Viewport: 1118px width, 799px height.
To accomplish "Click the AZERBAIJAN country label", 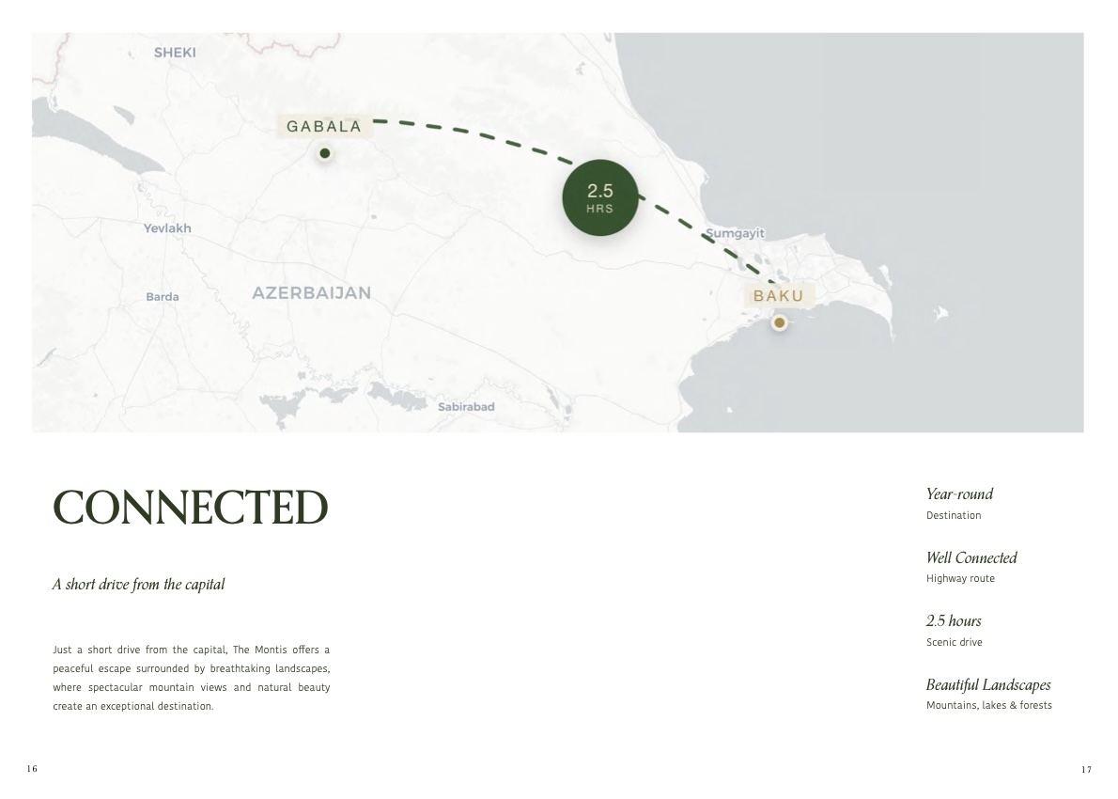I will tap(312, 292).
